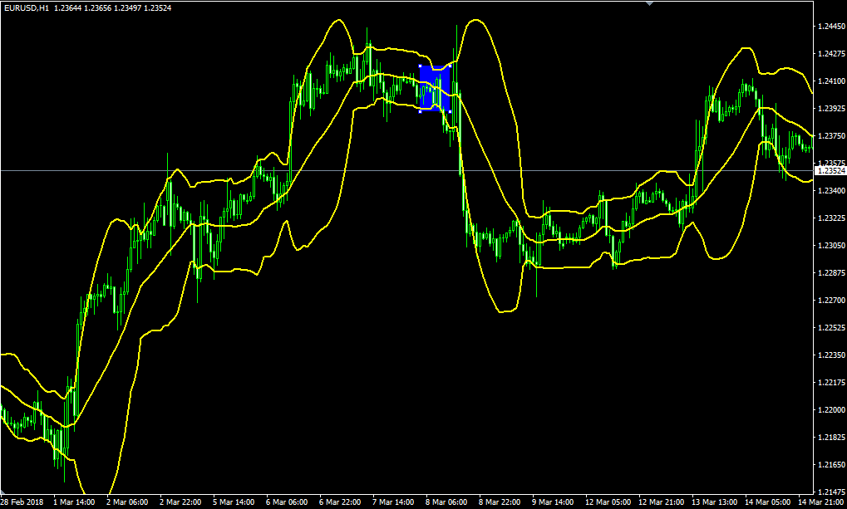This screenshot has width=847, height=509.
Task: Click the 2 Mar 22:00 time label
Action: 180,502
